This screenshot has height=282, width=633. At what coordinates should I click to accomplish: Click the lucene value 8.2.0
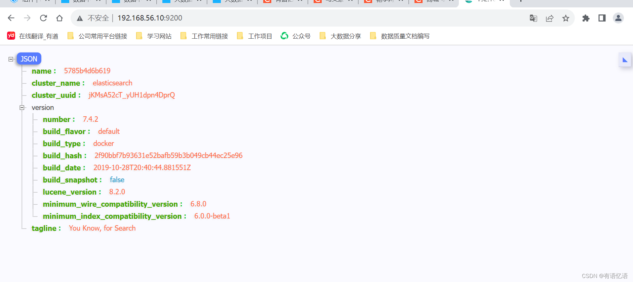tap(117, 192)
